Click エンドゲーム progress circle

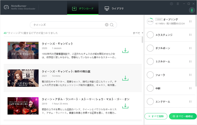pos(150,101)
